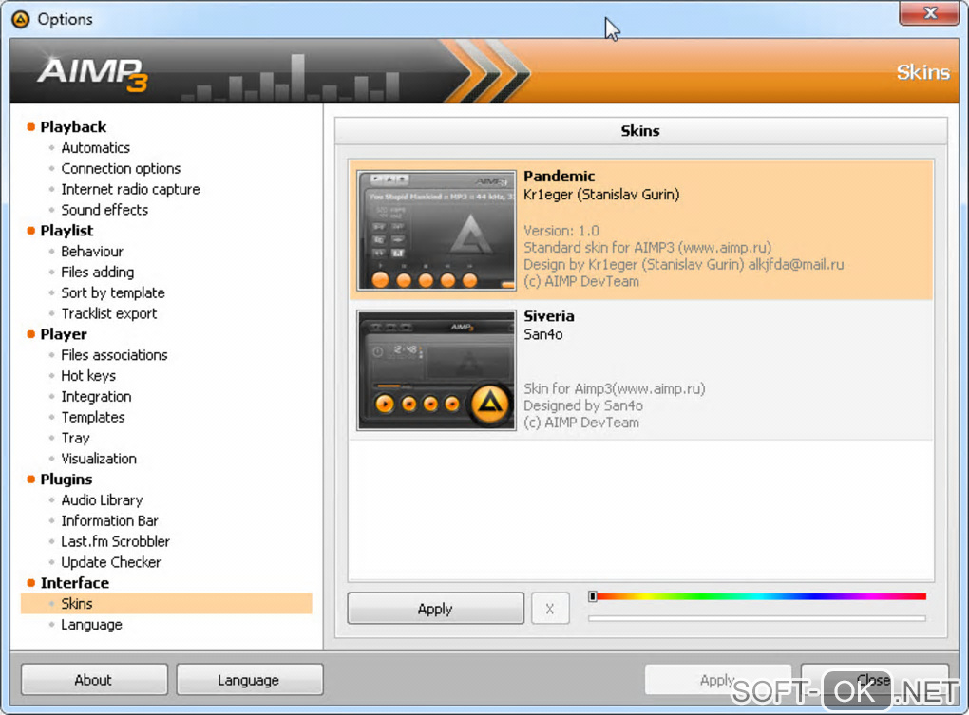Open Tray settings
Viewport: 969px width, 715px height.
[x=75, y=439]
